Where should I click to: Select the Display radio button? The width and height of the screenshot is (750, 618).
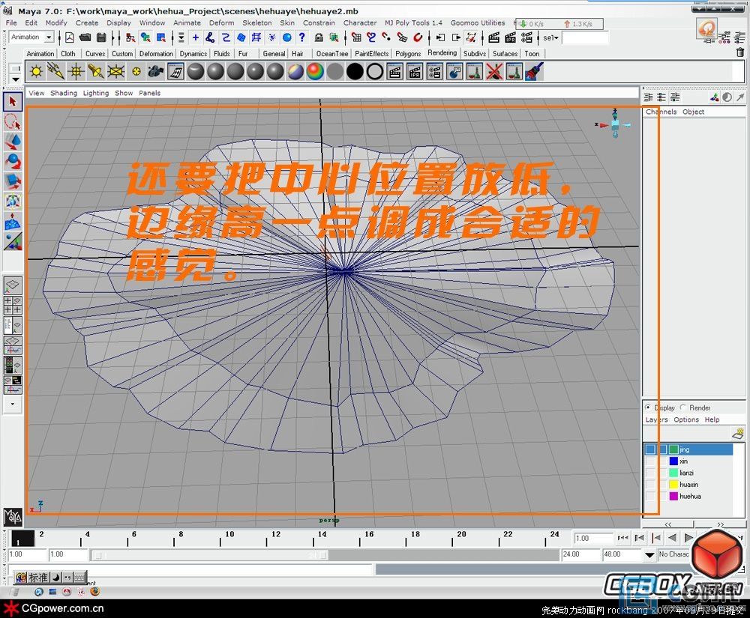tap(648, 408)
